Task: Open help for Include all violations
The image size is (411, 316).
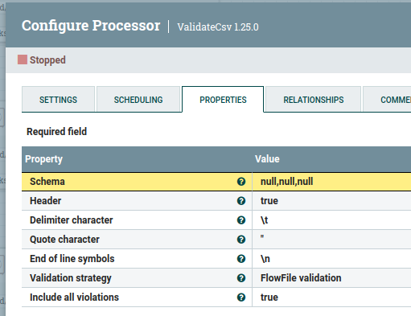Action: [x=241, y=298]
